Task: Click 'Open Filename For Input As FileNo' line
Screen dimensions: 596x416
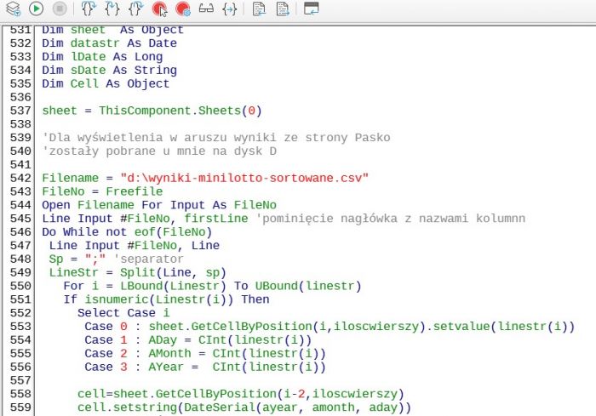Action: coord(159,205)
